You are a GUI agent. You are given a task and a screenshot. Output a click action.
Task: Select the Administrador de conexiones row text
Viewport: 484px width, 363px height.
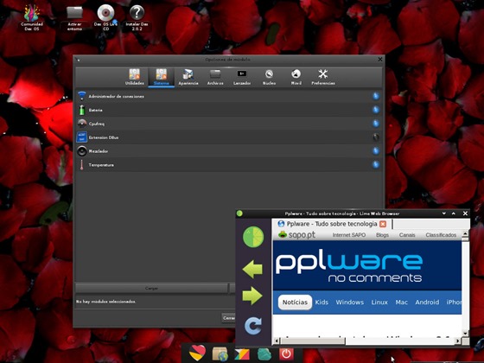click(x=116, y=96)
